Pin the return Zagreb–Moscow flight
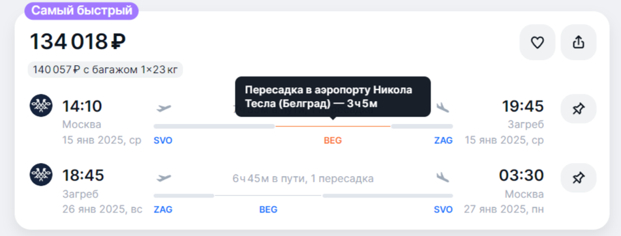621x236 pixels. 578,178
